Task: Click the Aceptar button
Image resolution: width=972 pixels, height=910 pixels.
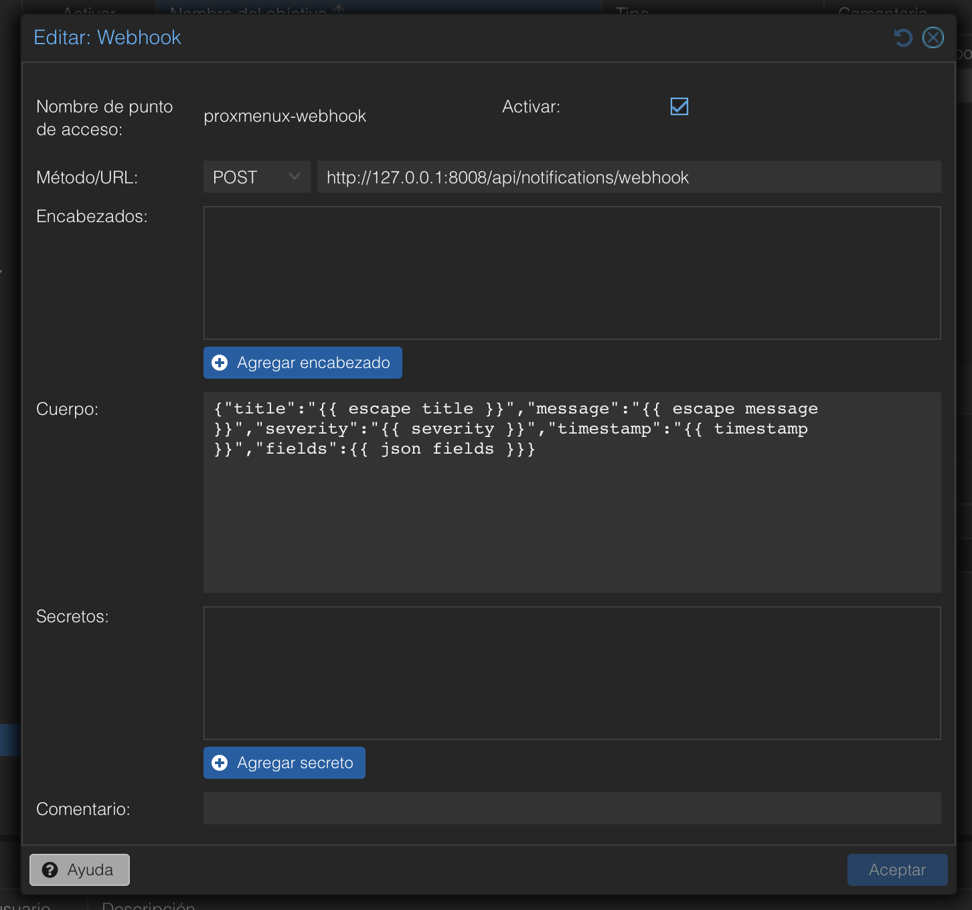Action: point(897,870)
